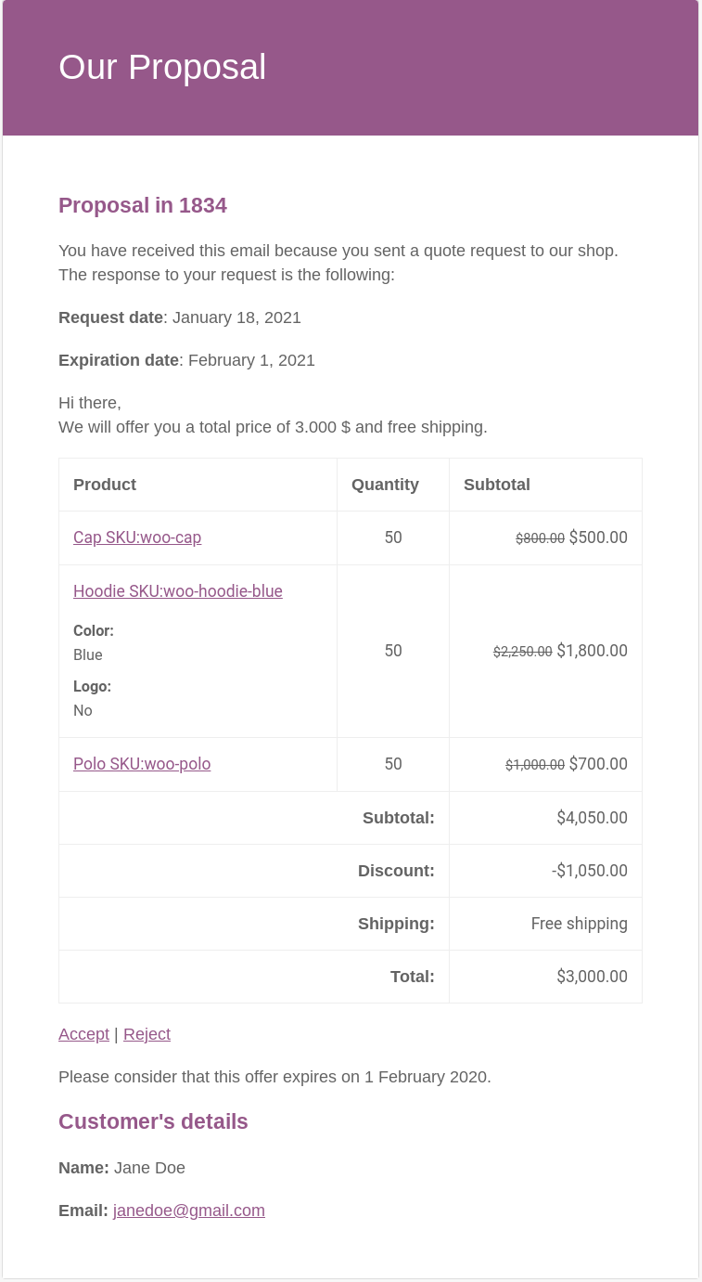This screenshot has height=1282, width=702.
Task: Click the "Customer's details" heading
Action: [153, 1121]
